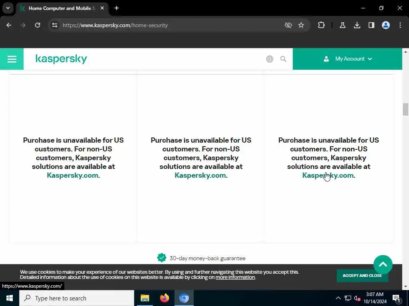Screen dimensions: 409x306
Task: Go back to previous page
Action: (9, 25)
